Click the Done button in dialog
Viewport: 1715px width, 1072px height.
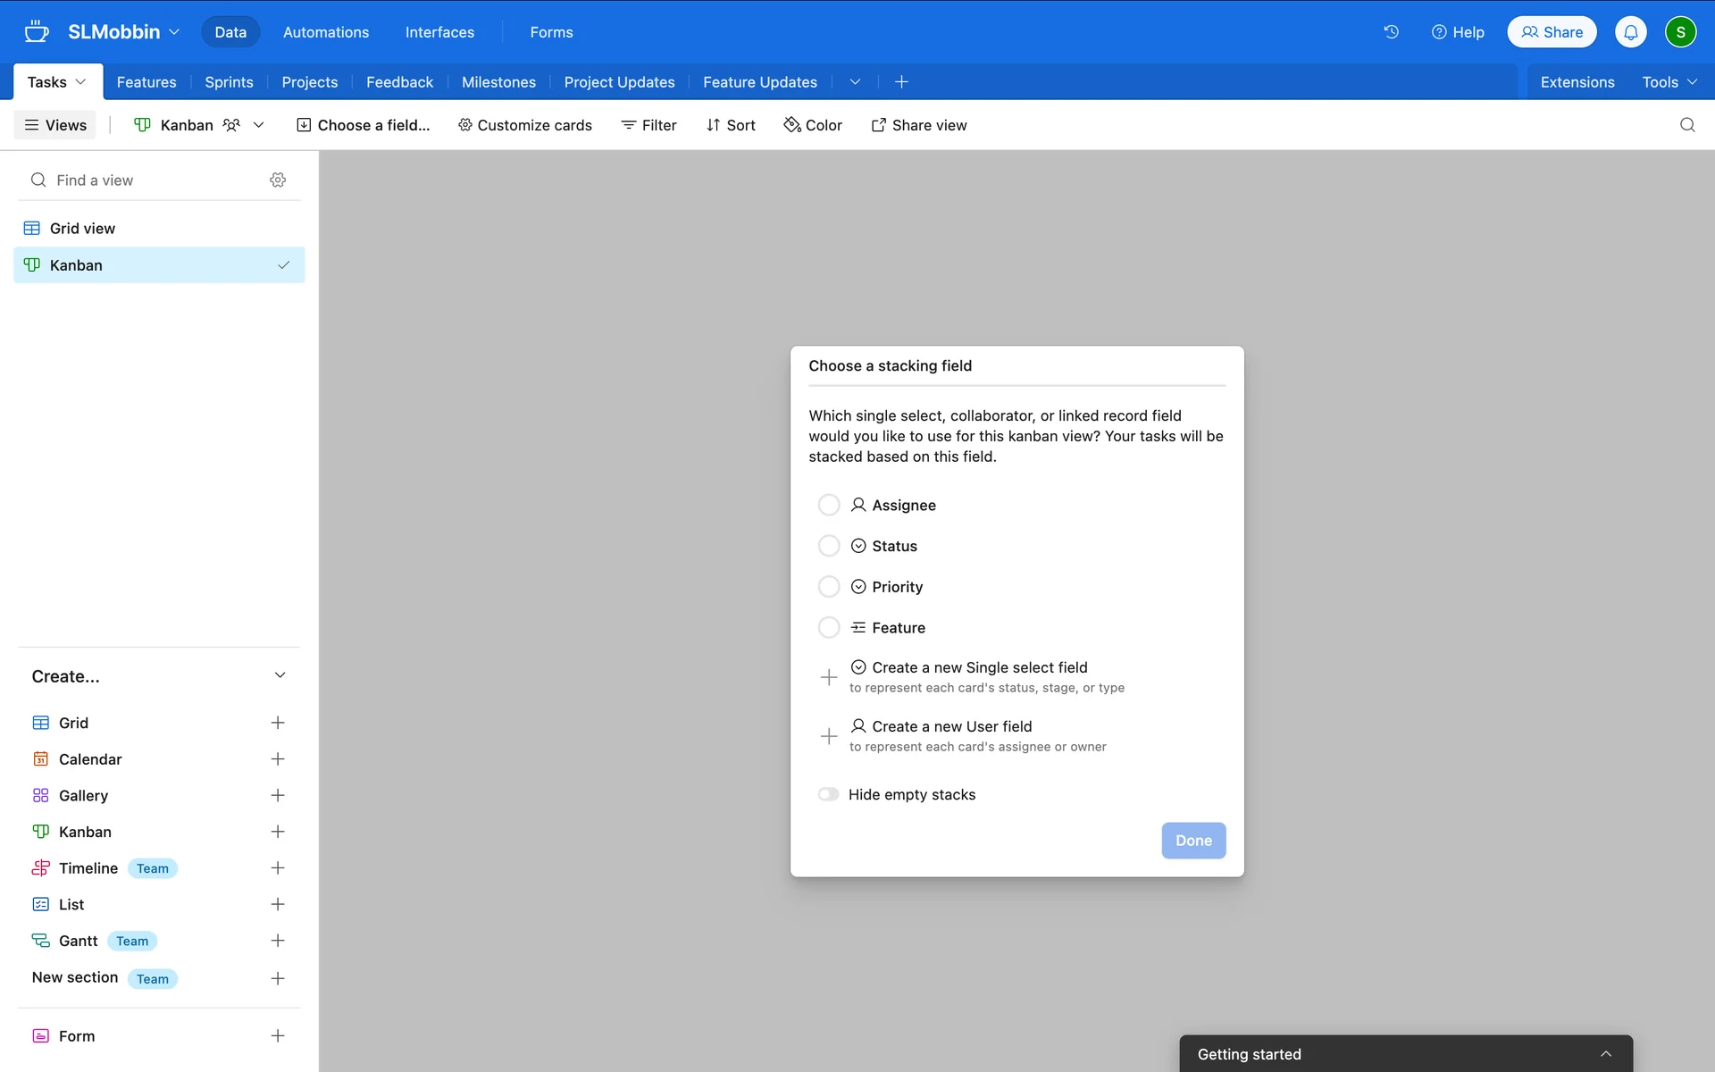click(1193, 840)
